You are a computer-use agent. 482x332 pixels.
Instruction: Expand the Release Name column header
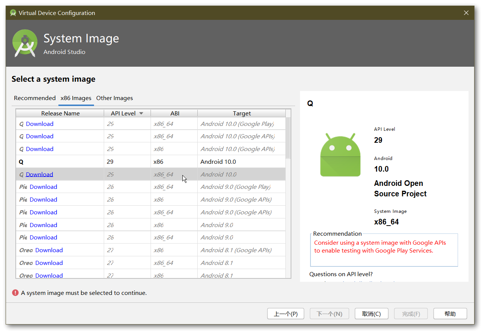pos(60,113)
